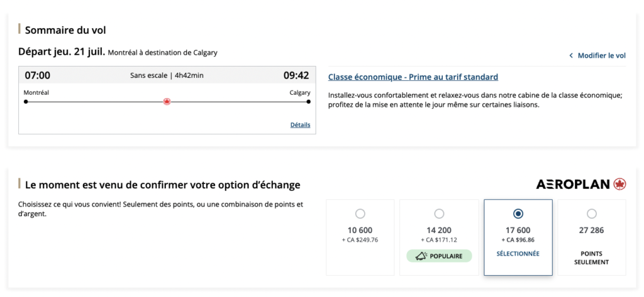Screen dimensions: 644x297
Task: Open the flight Détails link
Action: (300, 125)
